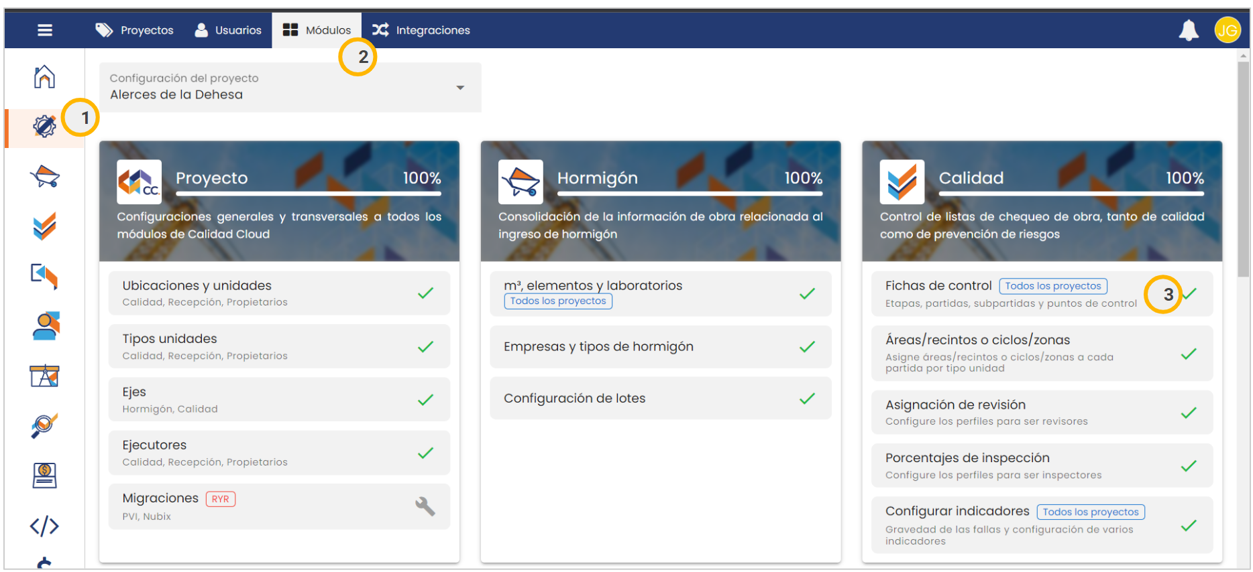This screenshot has height=572, width=1253.
Task: Open m³, elementos y laboratorios item
Action: (x=661, y=293)
